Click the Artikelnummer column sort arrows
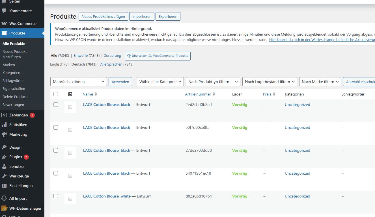 click(x=214, y=94)
